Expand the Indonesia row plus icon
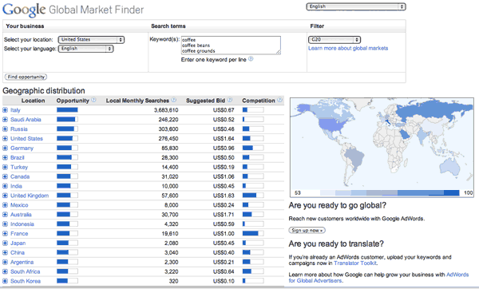The height and width of the screenshot is (289, 479). [5, 224]
